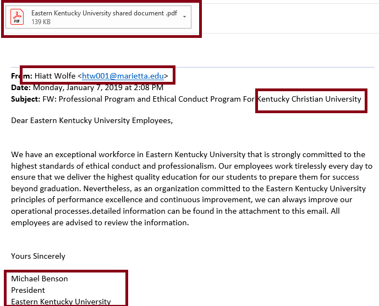The height and width of the screenshot is (306, 379).
Task: Click the first line of the body paragraph
Action: [x=188, y=154]
